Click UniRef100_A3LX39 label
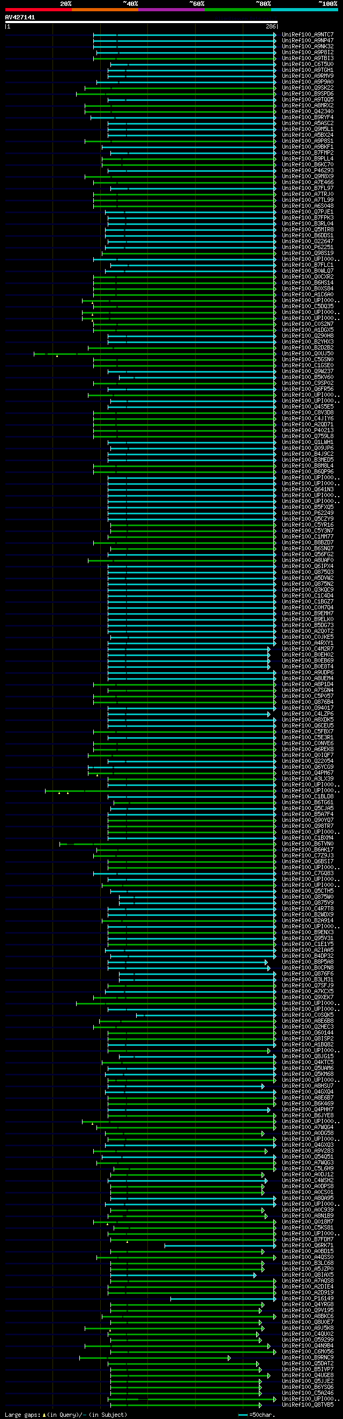 click(308, 779)
